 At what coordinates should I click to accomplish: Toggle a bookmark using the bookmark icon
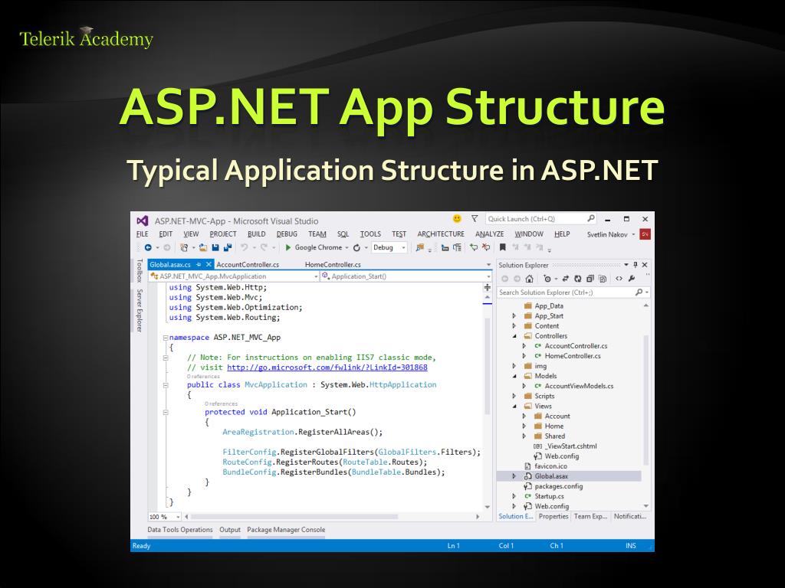(x=503, y=247)
